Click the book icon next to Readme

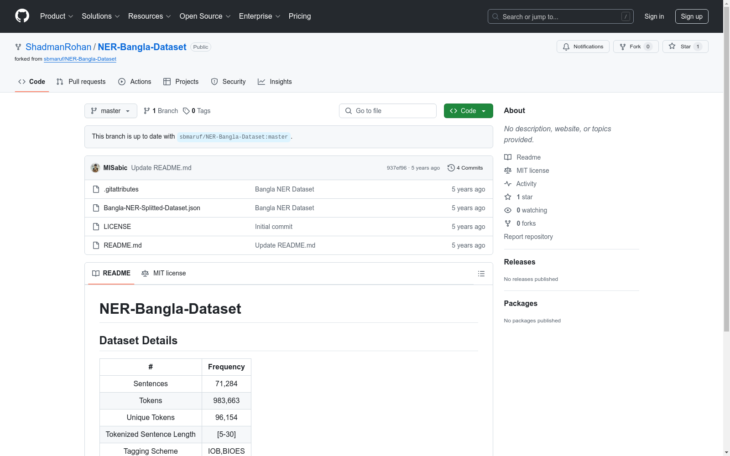coord(508,157)
